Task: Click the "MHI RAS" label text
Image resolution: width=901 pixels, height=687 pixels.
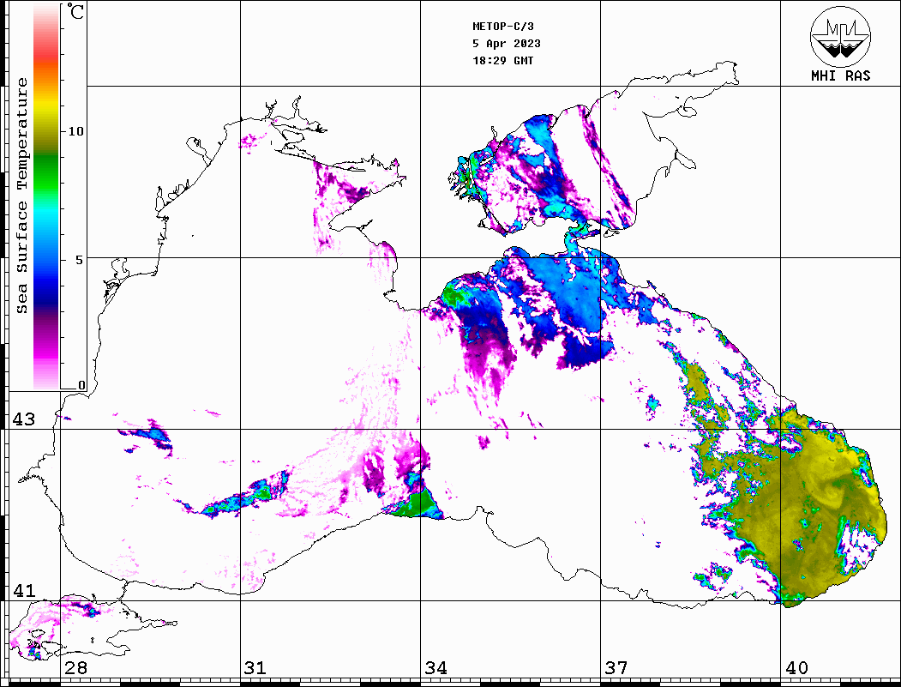Action: [x=841, y=75]
